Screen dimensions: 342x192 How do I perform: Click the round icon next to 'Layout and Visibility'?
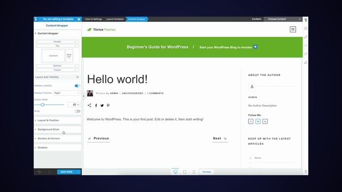point(77,77)
